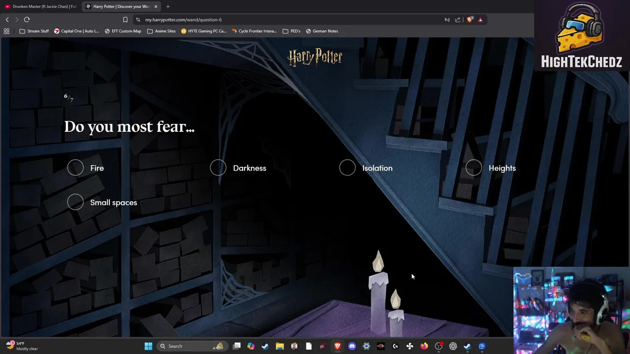Image resolution: width=630 pixels, height=354 pixels.
Task: Reload the current page
Action: [x=27, y=20]
